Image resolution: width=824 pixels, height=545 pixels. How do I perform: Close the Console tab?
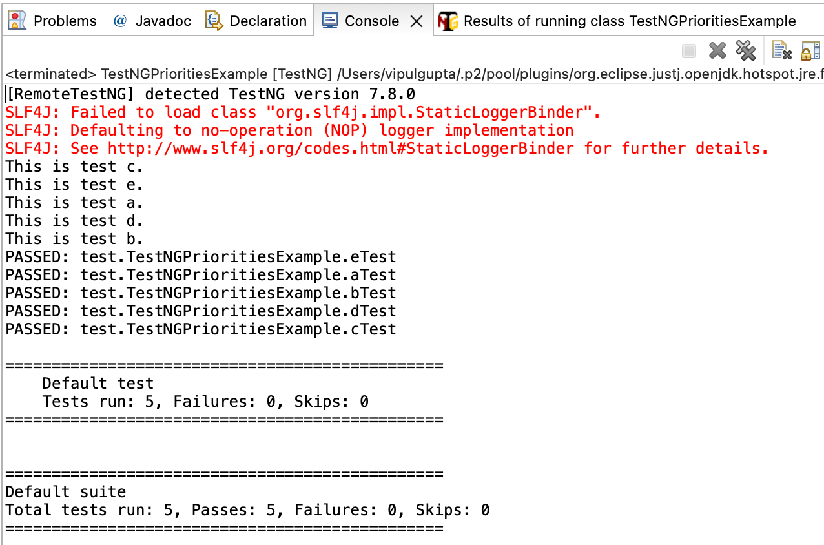coord(417,21)
